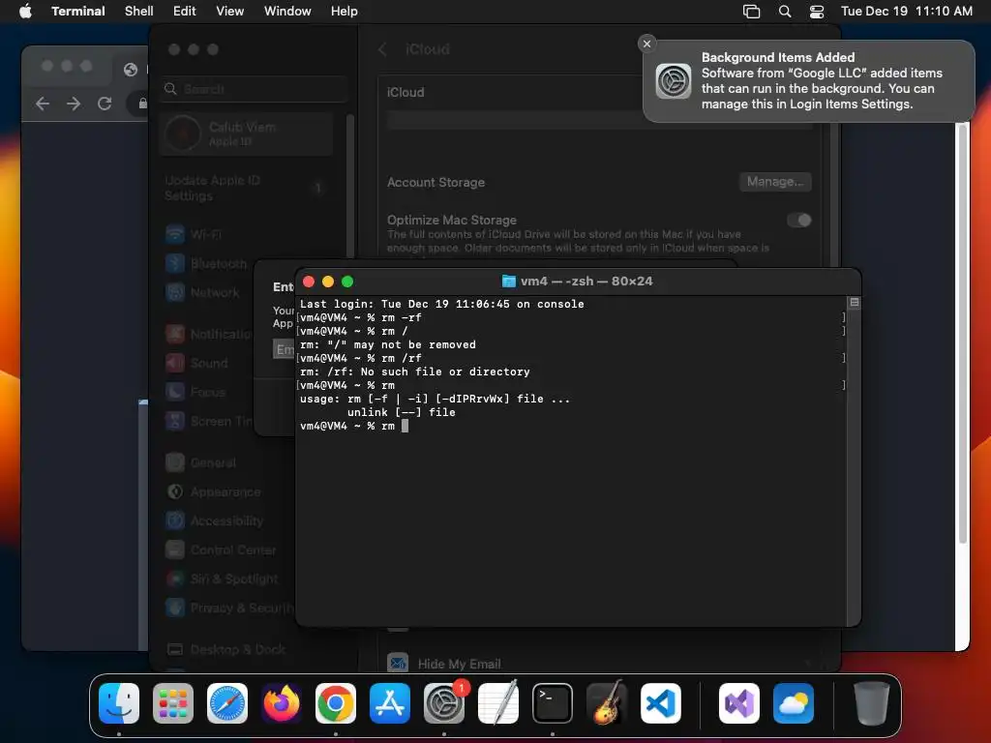Click the Account Storage label
The height and width of the screenshot is (743, 991).
pos(436,183)
